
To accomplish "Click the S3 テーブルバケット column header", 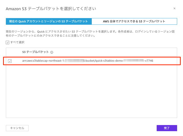I will pyautogui.click(x=35, y=52).
